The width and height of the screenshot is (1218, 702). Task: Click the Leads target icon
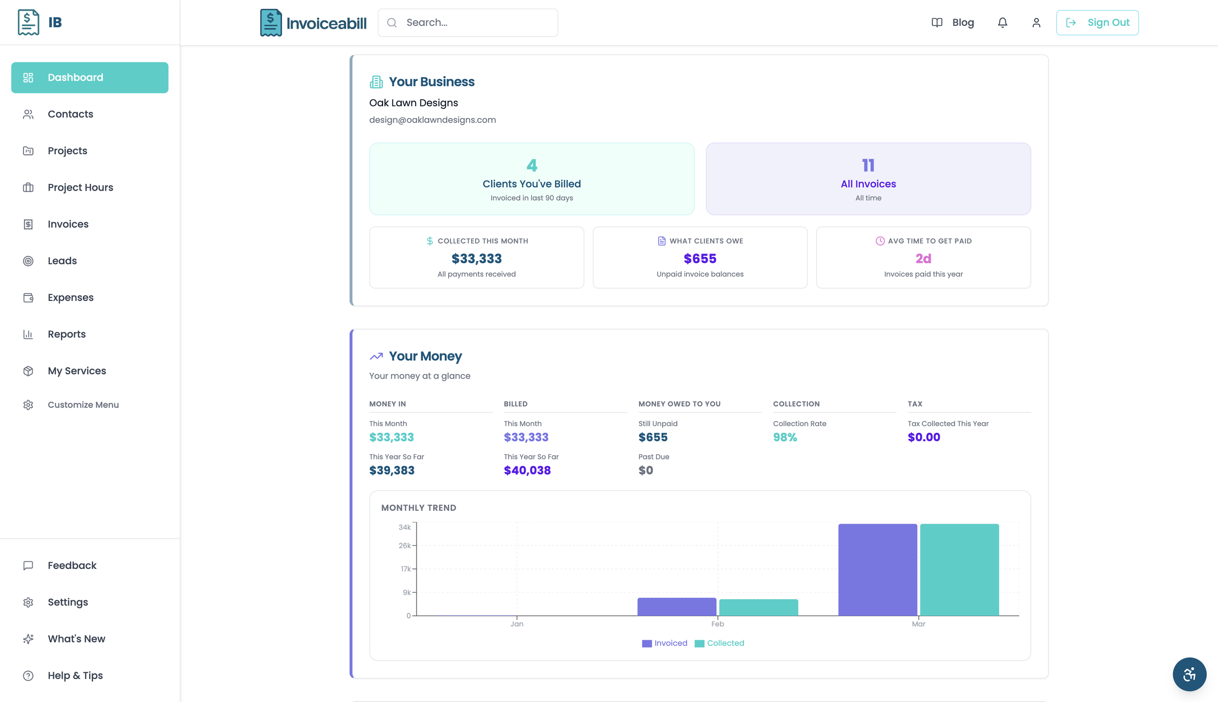click(28, 261)
